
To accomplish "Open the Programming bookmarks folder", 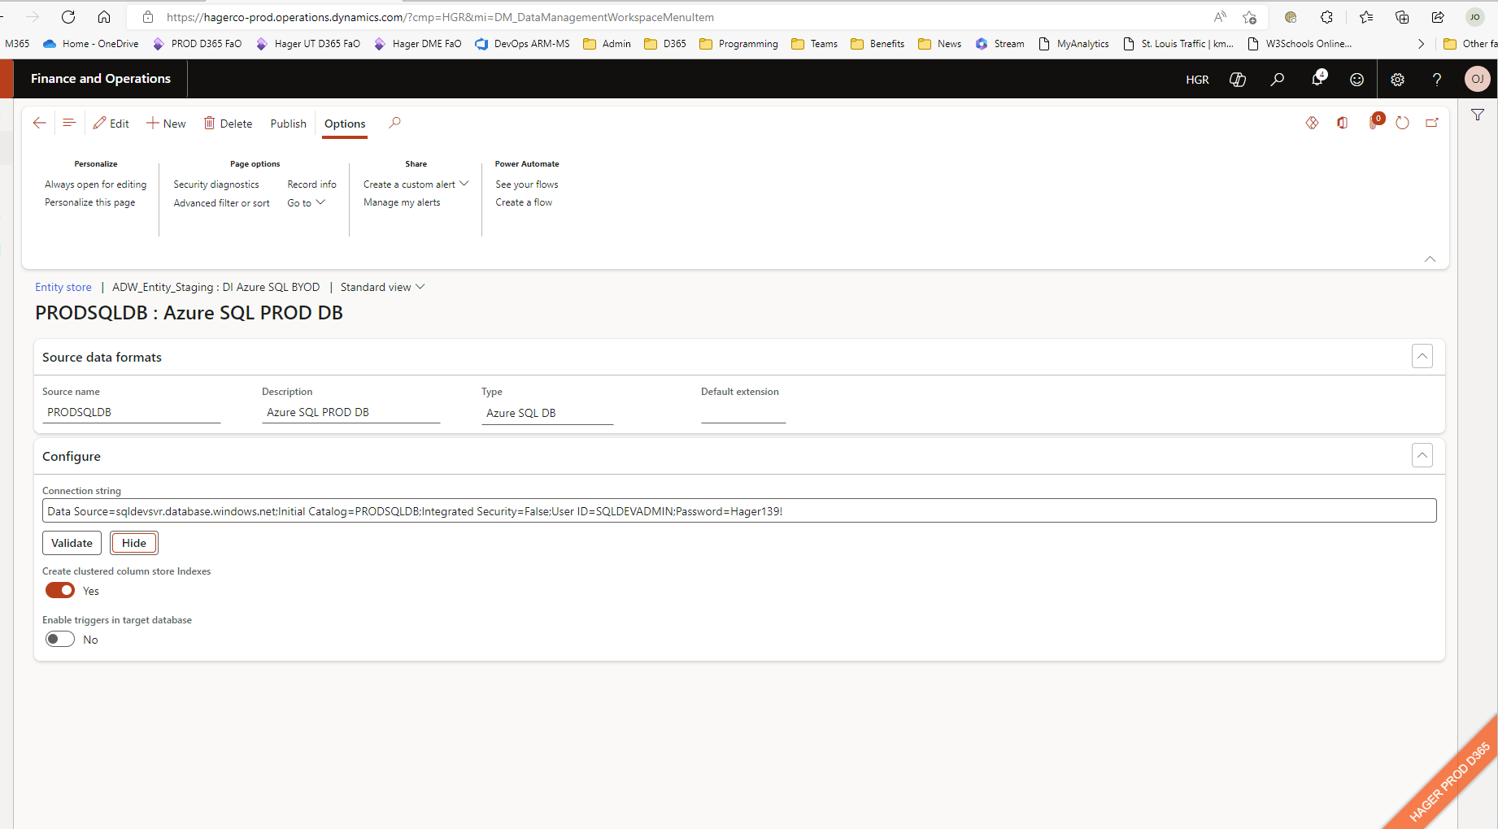I will 738,44.
